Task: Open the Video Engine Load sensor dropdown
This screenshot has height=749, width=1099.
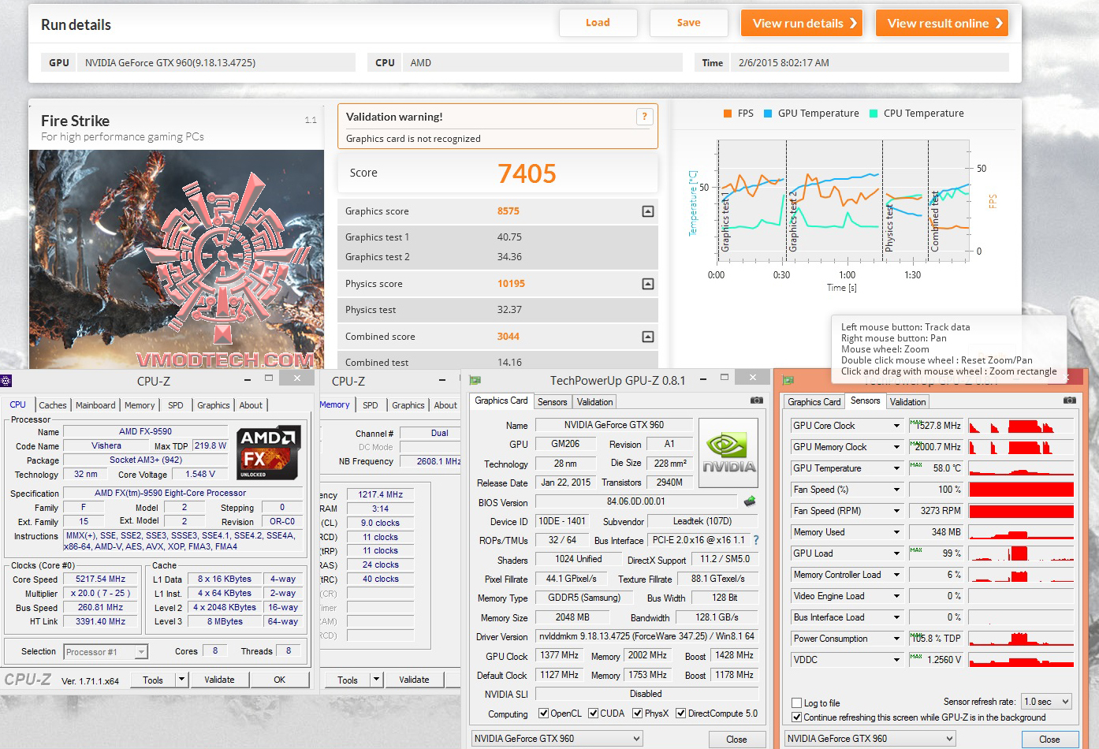Action: tap(896, 596)
